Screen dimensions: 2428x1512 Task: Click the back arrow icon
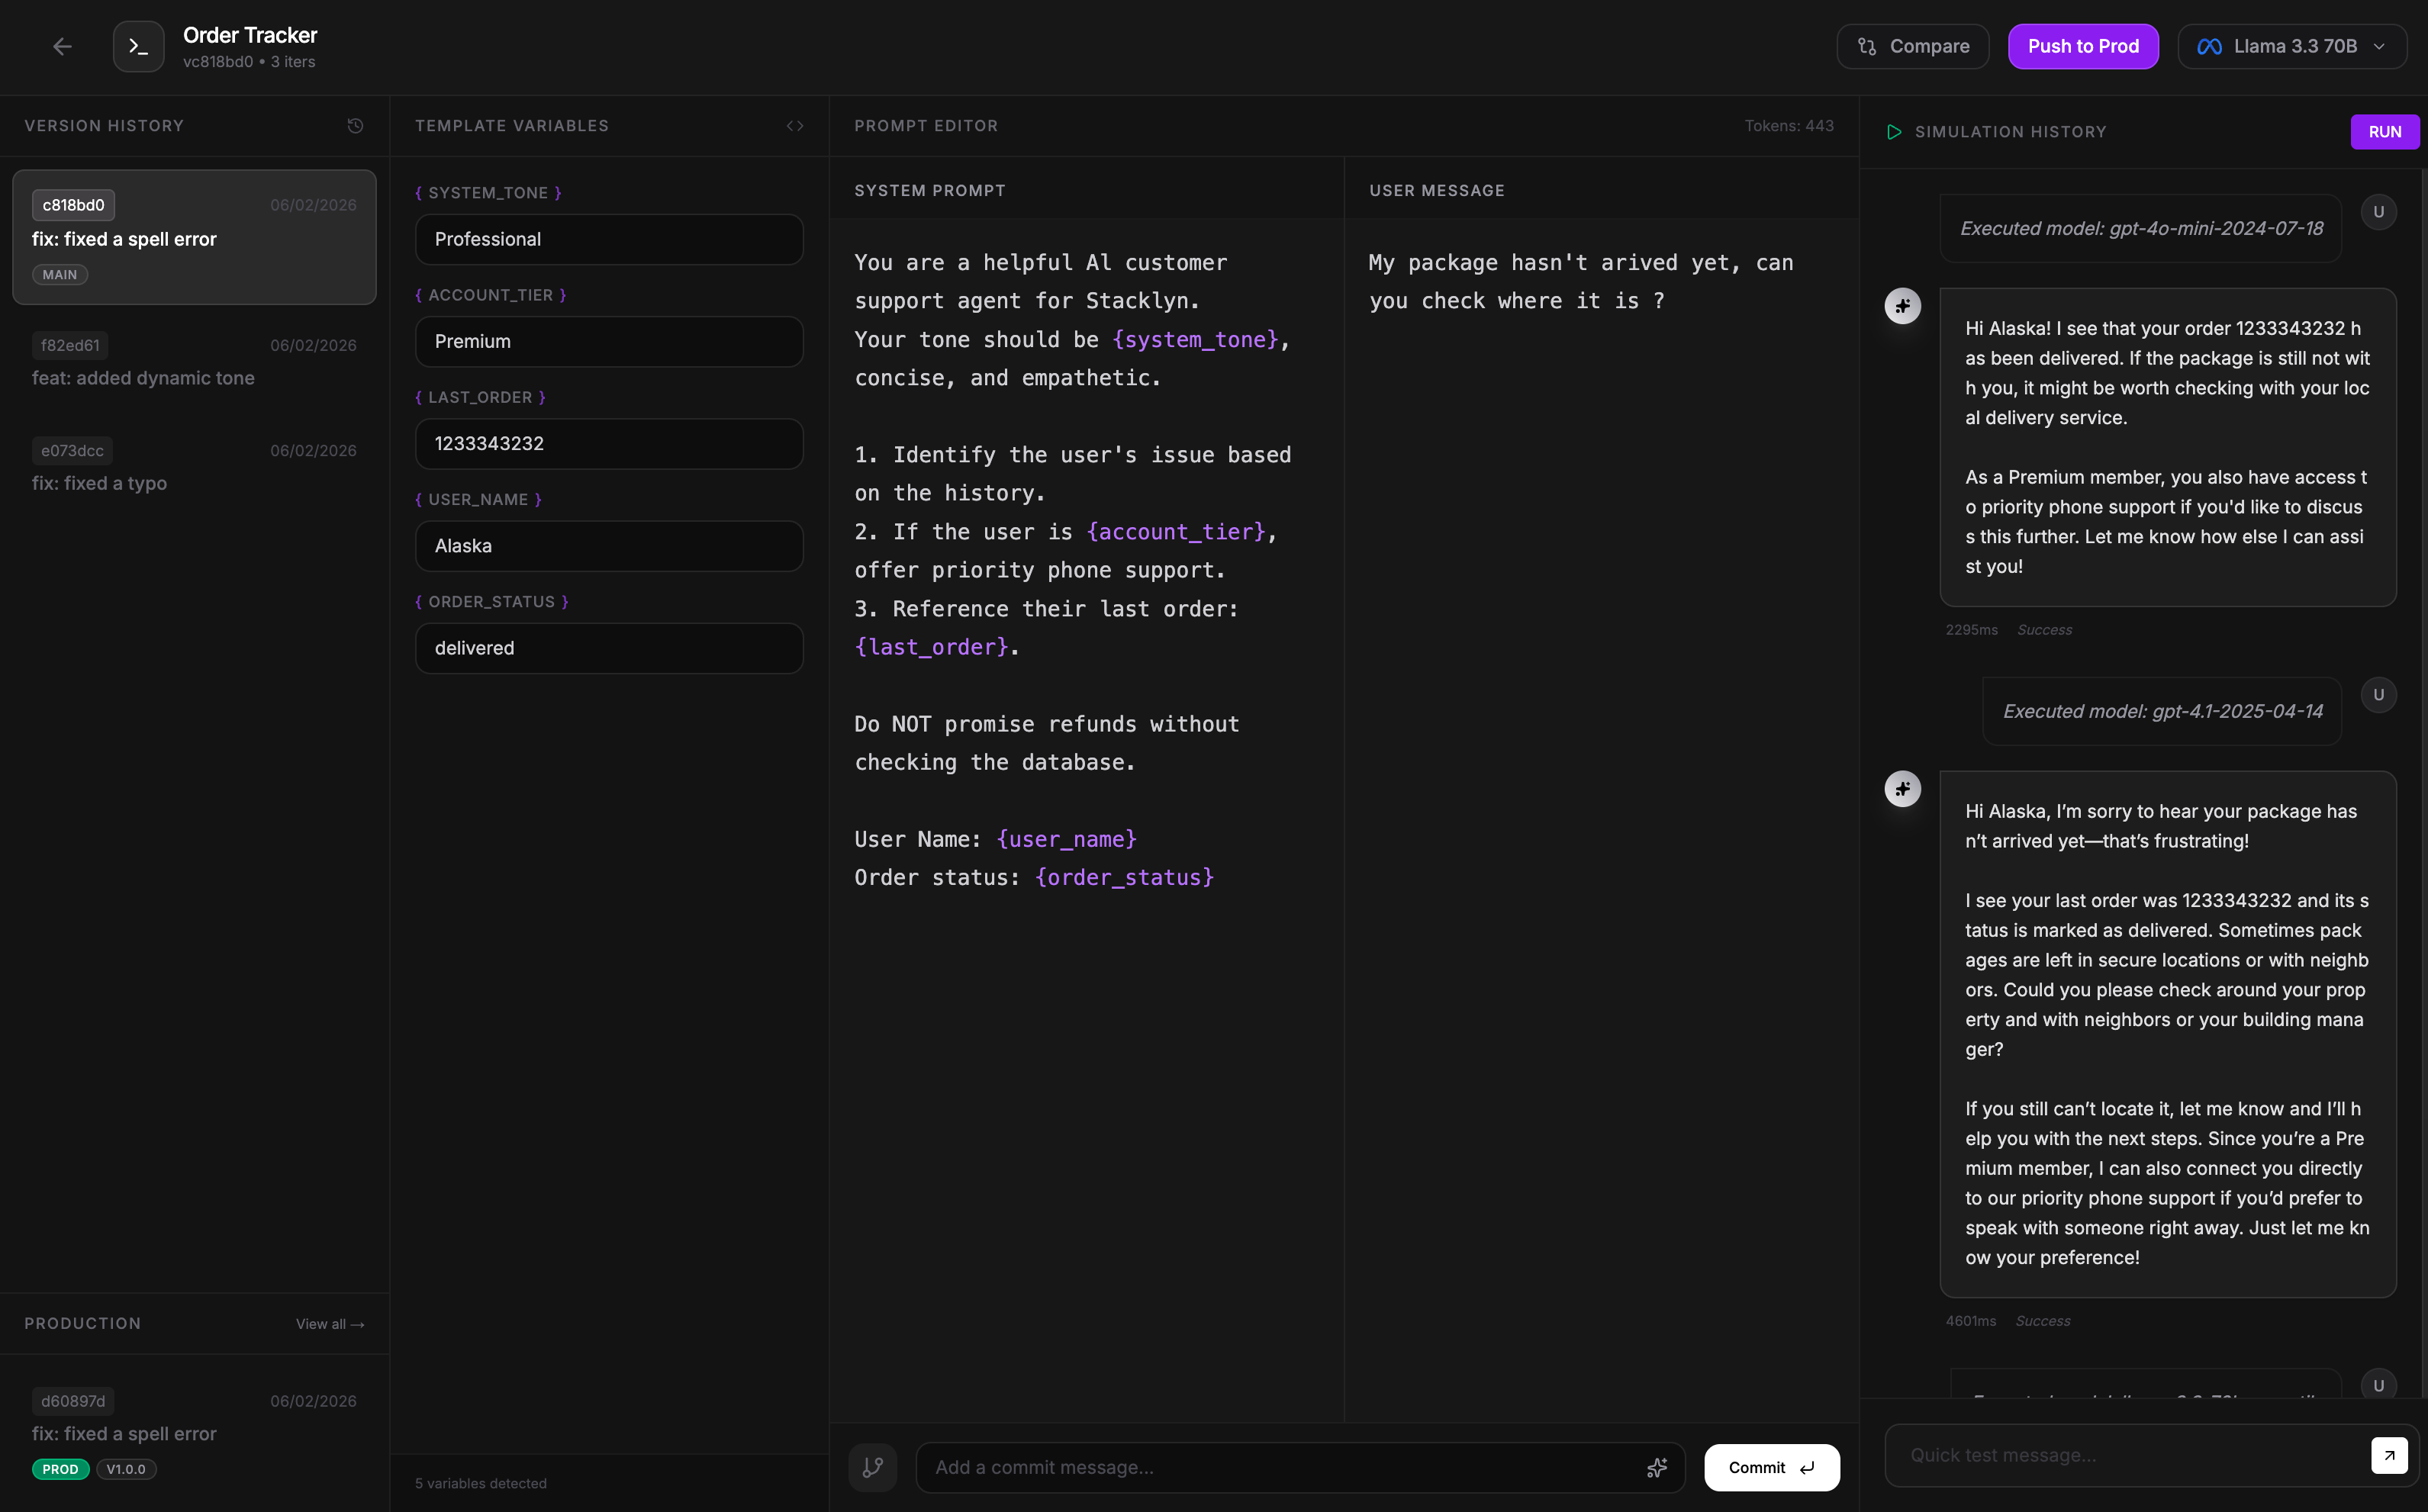click(x=62, y=46)
